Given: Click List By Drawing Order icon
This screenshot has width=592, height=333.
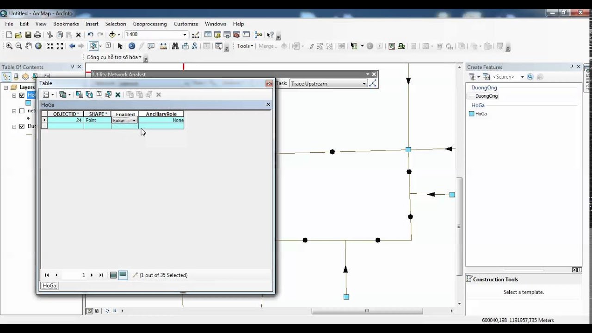Looking at the screenshot, I should point(6,77).
